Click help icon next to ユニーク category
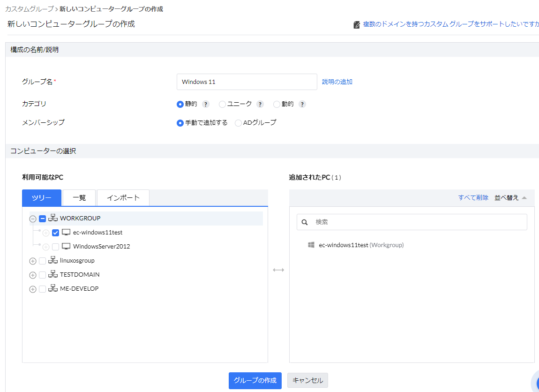This screenshot has width=539, height=392. pos(260,104)
